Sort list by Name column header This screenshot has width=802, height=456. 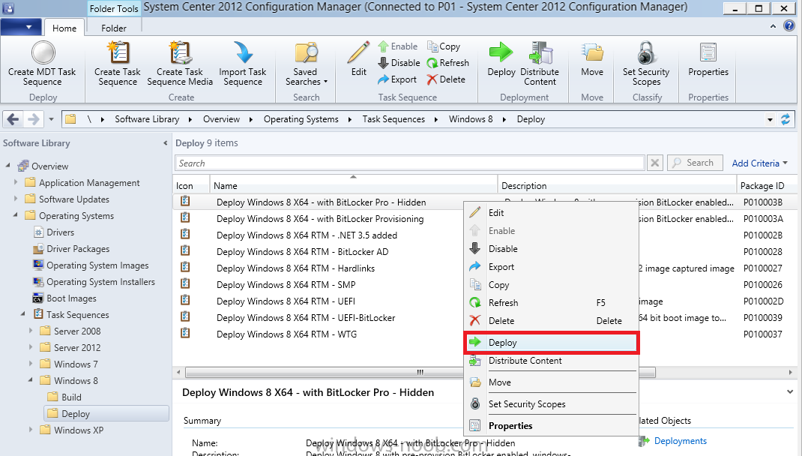coord(353,185)
